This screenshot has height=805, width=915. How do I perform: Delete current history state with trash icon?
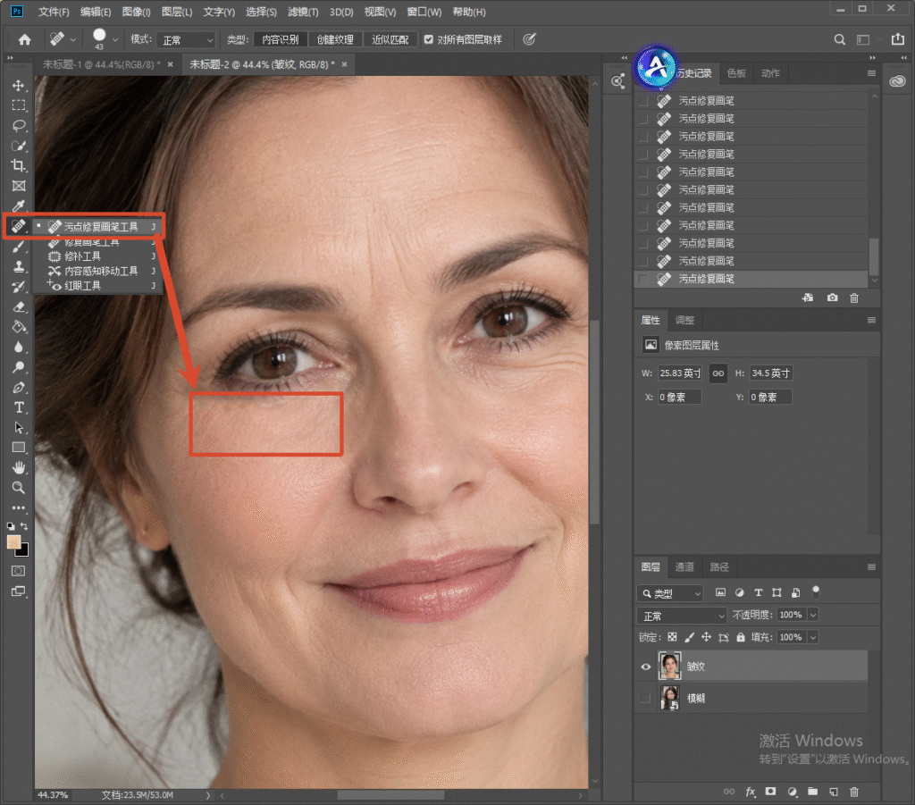pos(854,298)
